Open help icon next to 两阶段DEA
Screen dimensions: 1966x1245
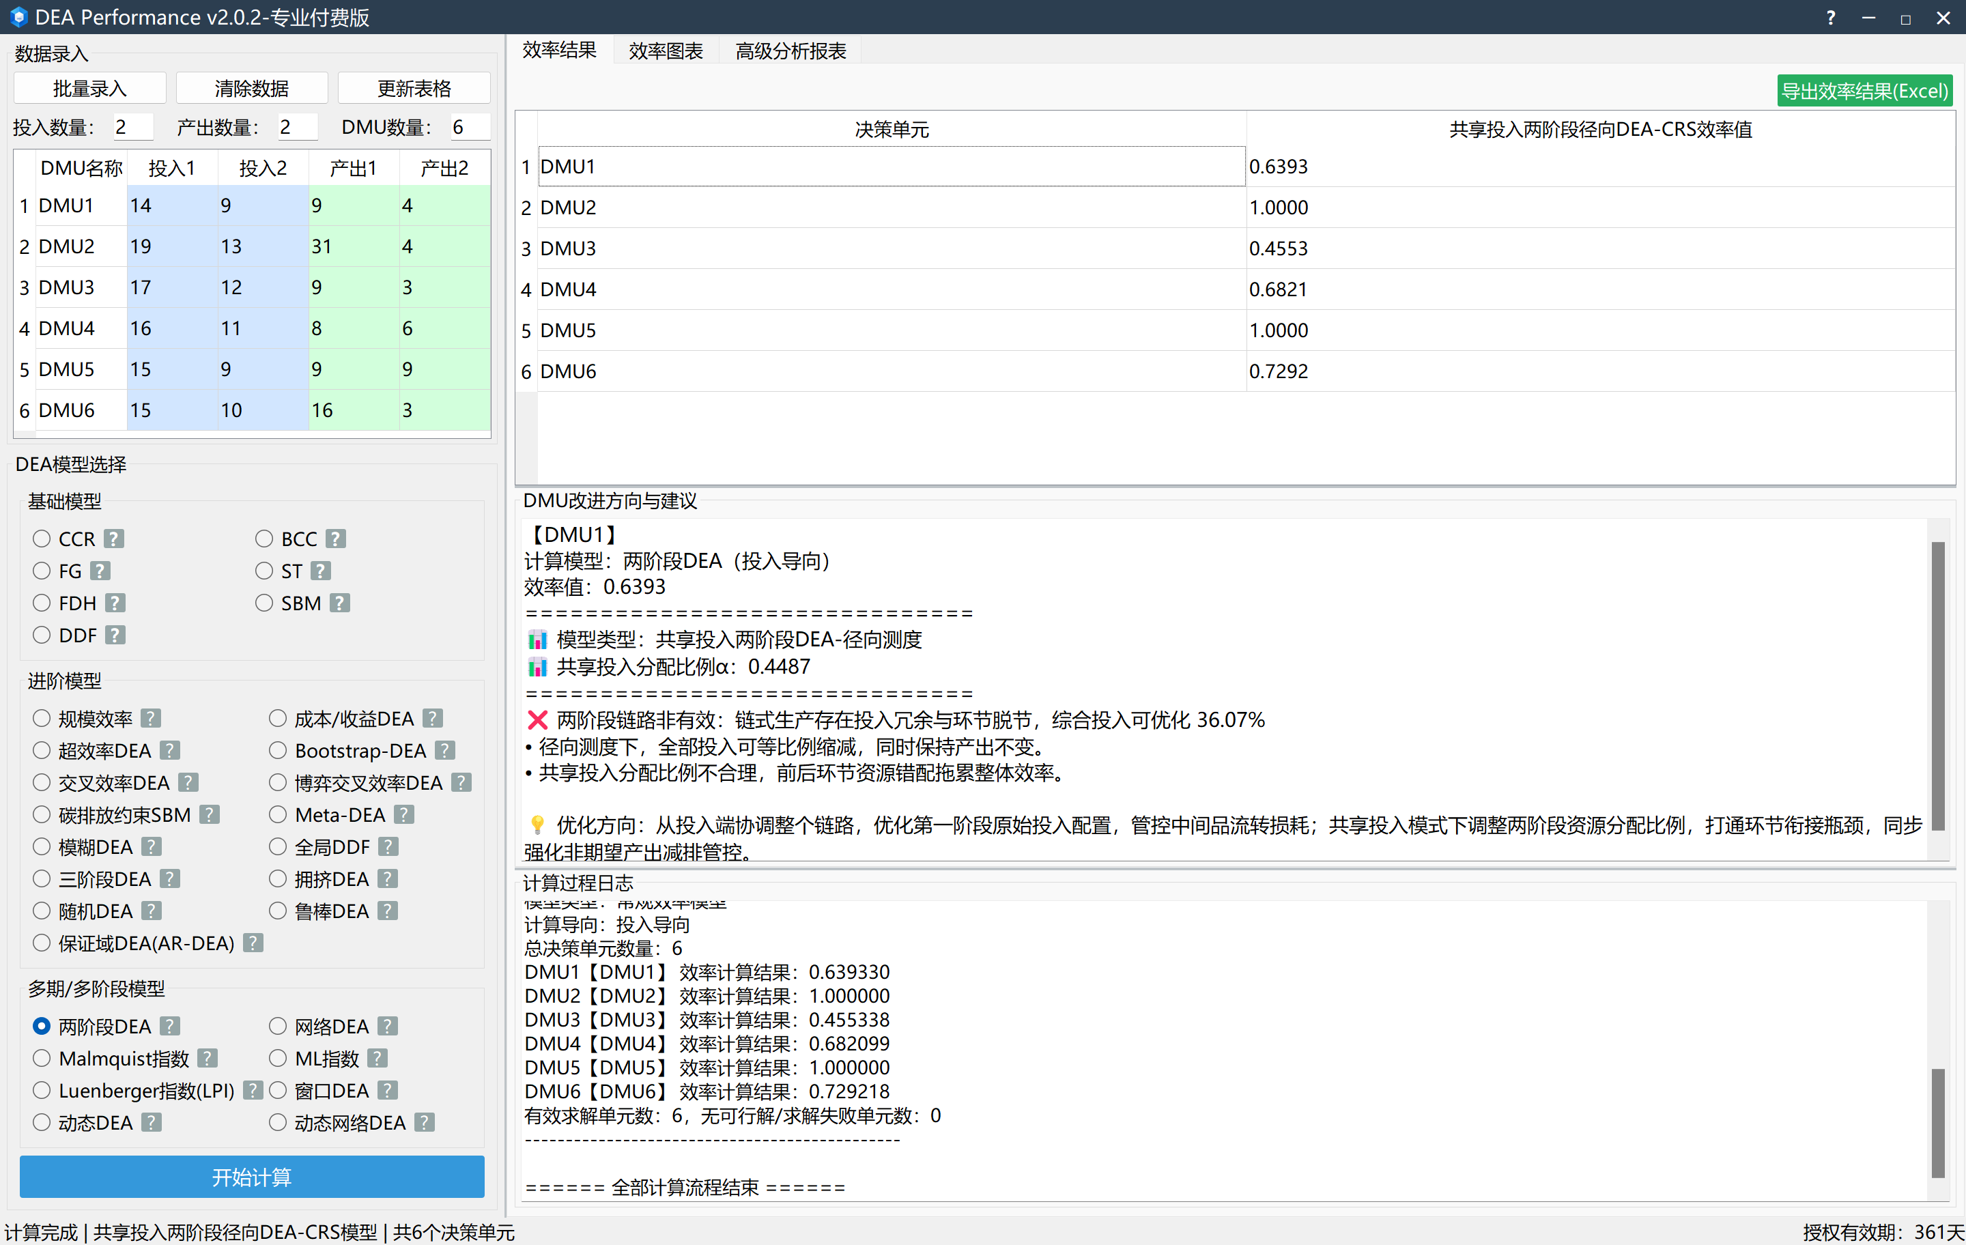point(170,1026)
